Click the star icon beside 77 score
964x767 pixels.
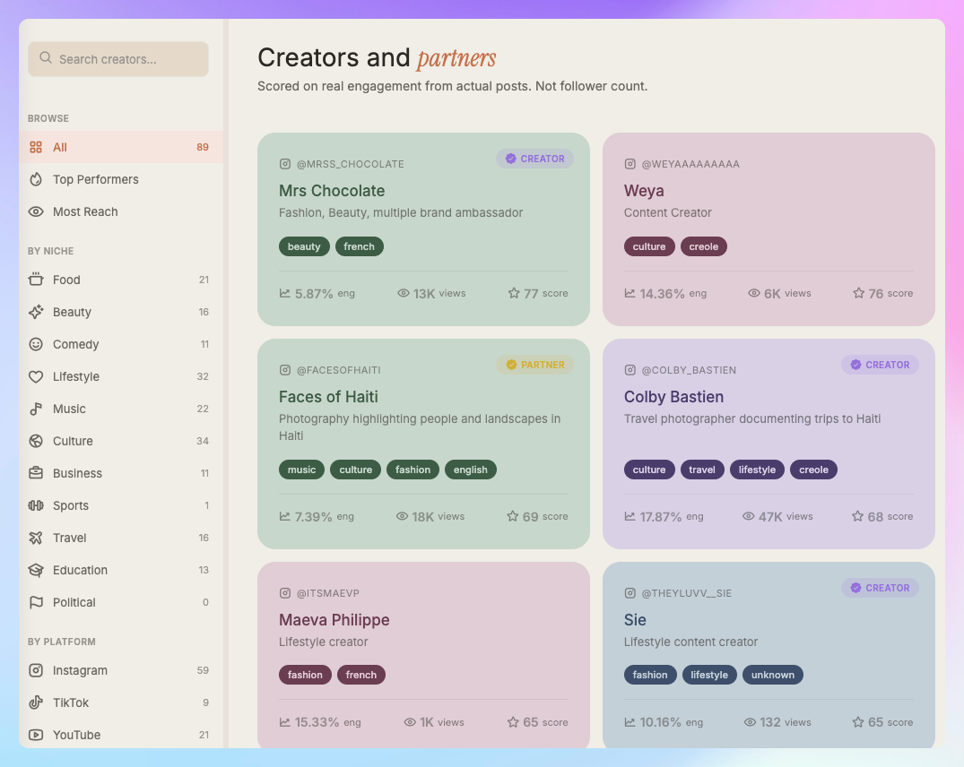513,293
